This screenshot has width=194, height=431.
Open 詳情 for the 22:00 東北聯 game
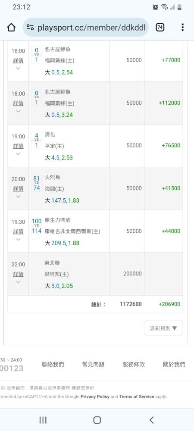[18, 274]
